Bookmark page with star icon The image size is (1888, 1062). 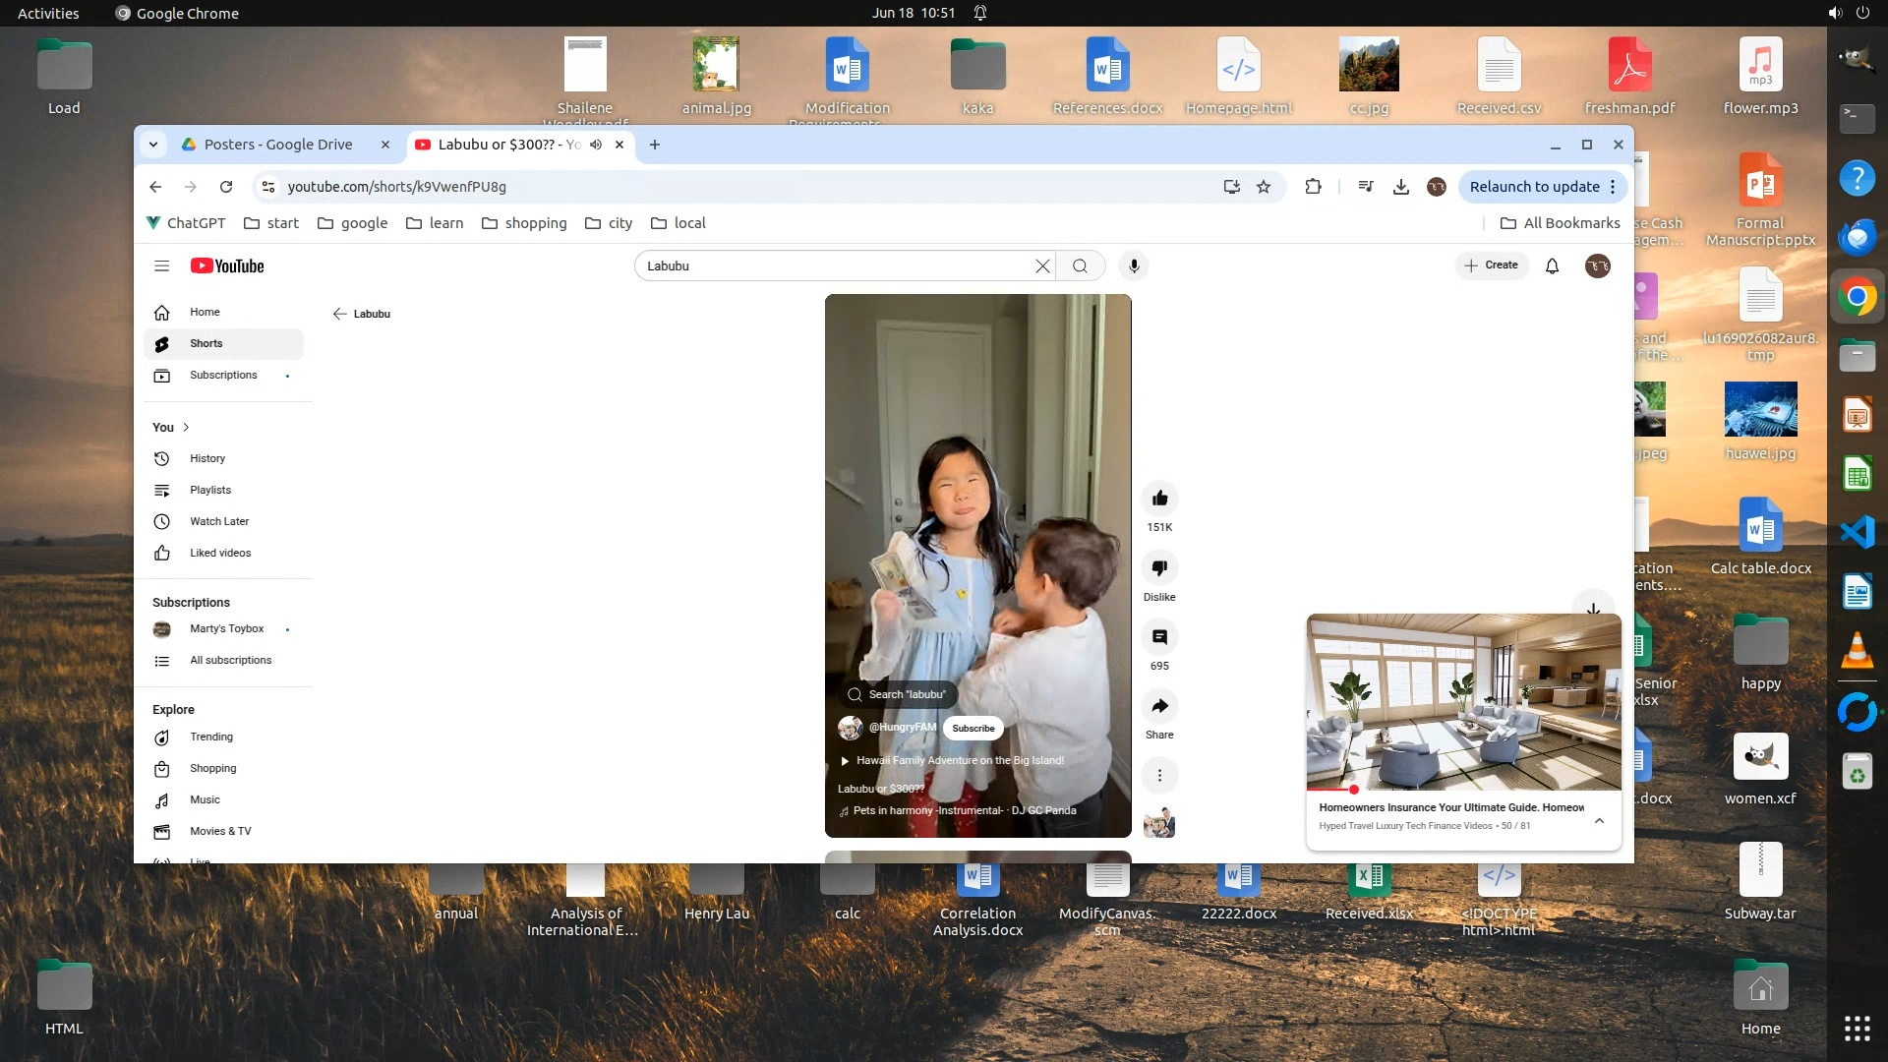pos(1264,187)
